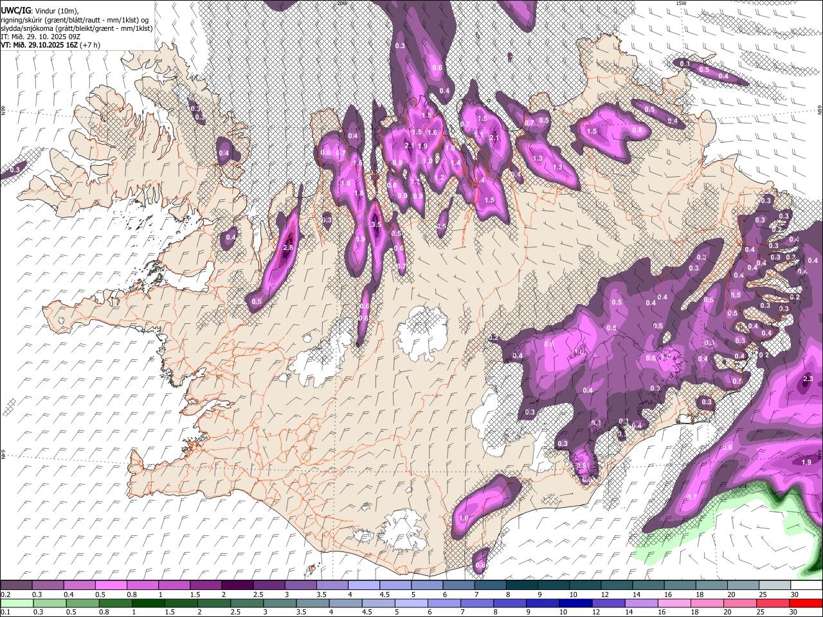Click the 'rigning/skúrir (grænt/blátt/rautt - mm/1klst) og' line
Image resolution: width=823 pixels, height=617 pixels.
click(x=75, y=20)
